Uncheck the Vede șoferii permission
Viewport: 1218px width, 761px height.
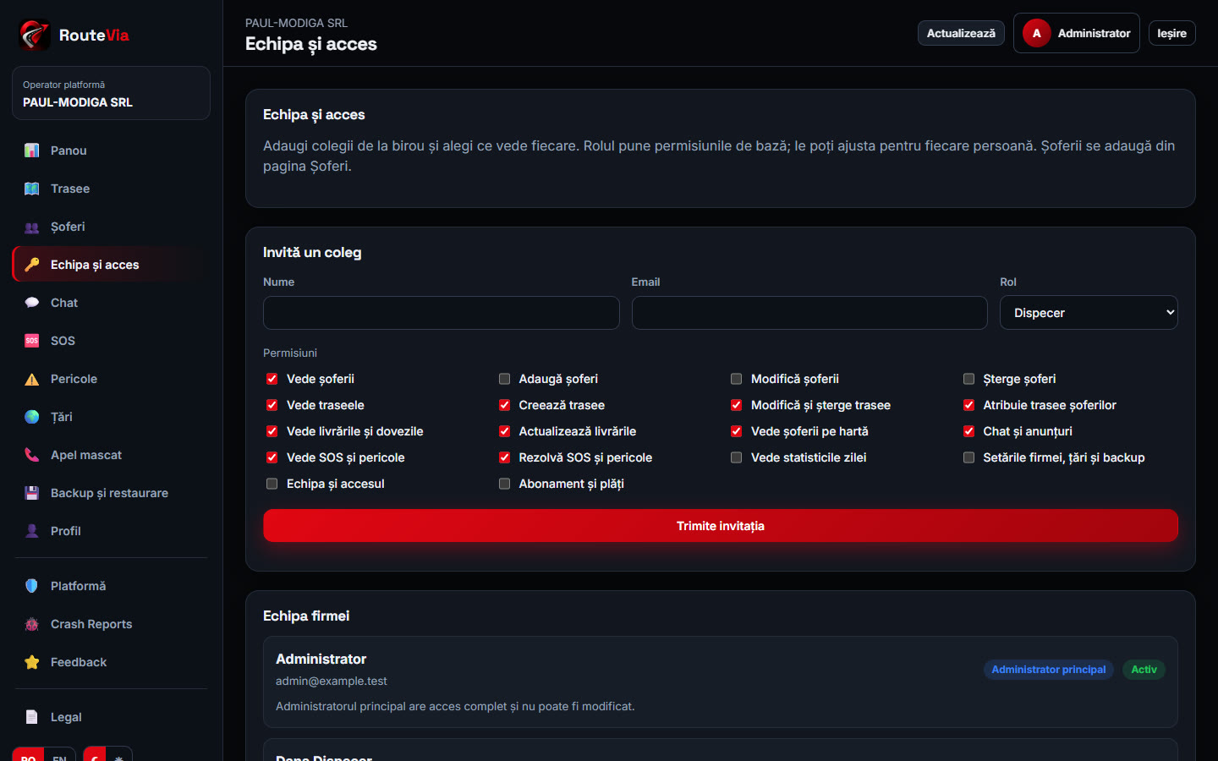tap(272, 379)
